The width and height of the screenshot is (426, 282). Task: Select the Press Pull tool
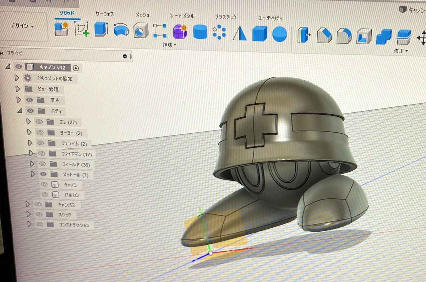coord(304,35)
